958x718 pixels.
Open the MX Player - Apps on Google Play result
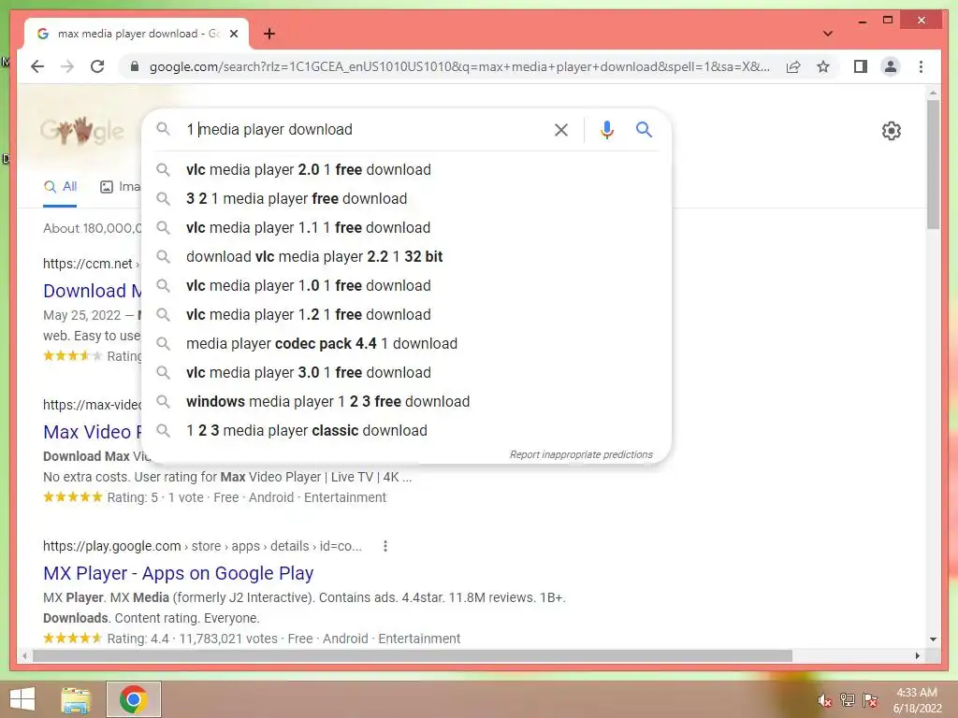[x=179, y=573]
